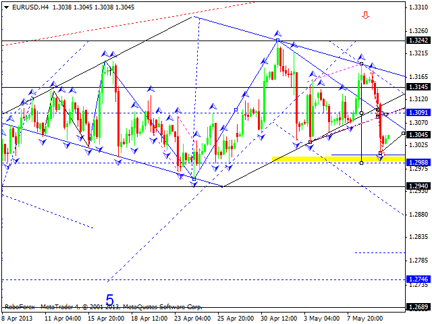The image size is (432, 324).
Task: Click the square marker on the 1.2988 line
Action: 362,163
